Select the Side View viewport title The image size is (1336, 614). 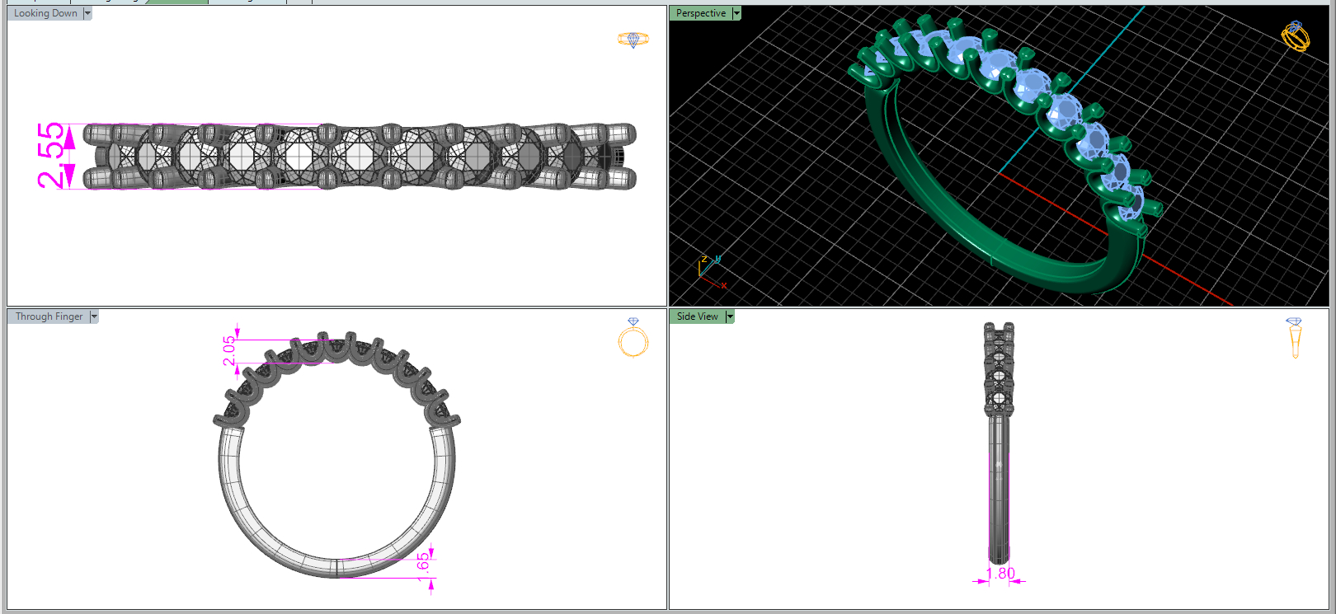point(698,316)
